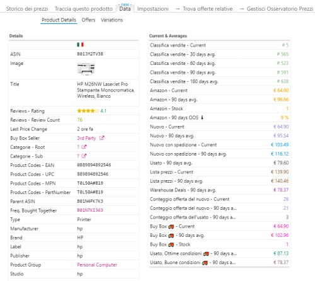This screenshot has height=281, width=315.
Task: Open Freq. Bought Together ASIN B01N7KI363
Action: (90, 210)
